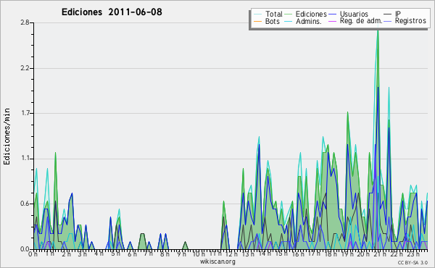Click the chart title Ediciones 2011-06-08
Screen dimensions: 435x268
[112, 12]
